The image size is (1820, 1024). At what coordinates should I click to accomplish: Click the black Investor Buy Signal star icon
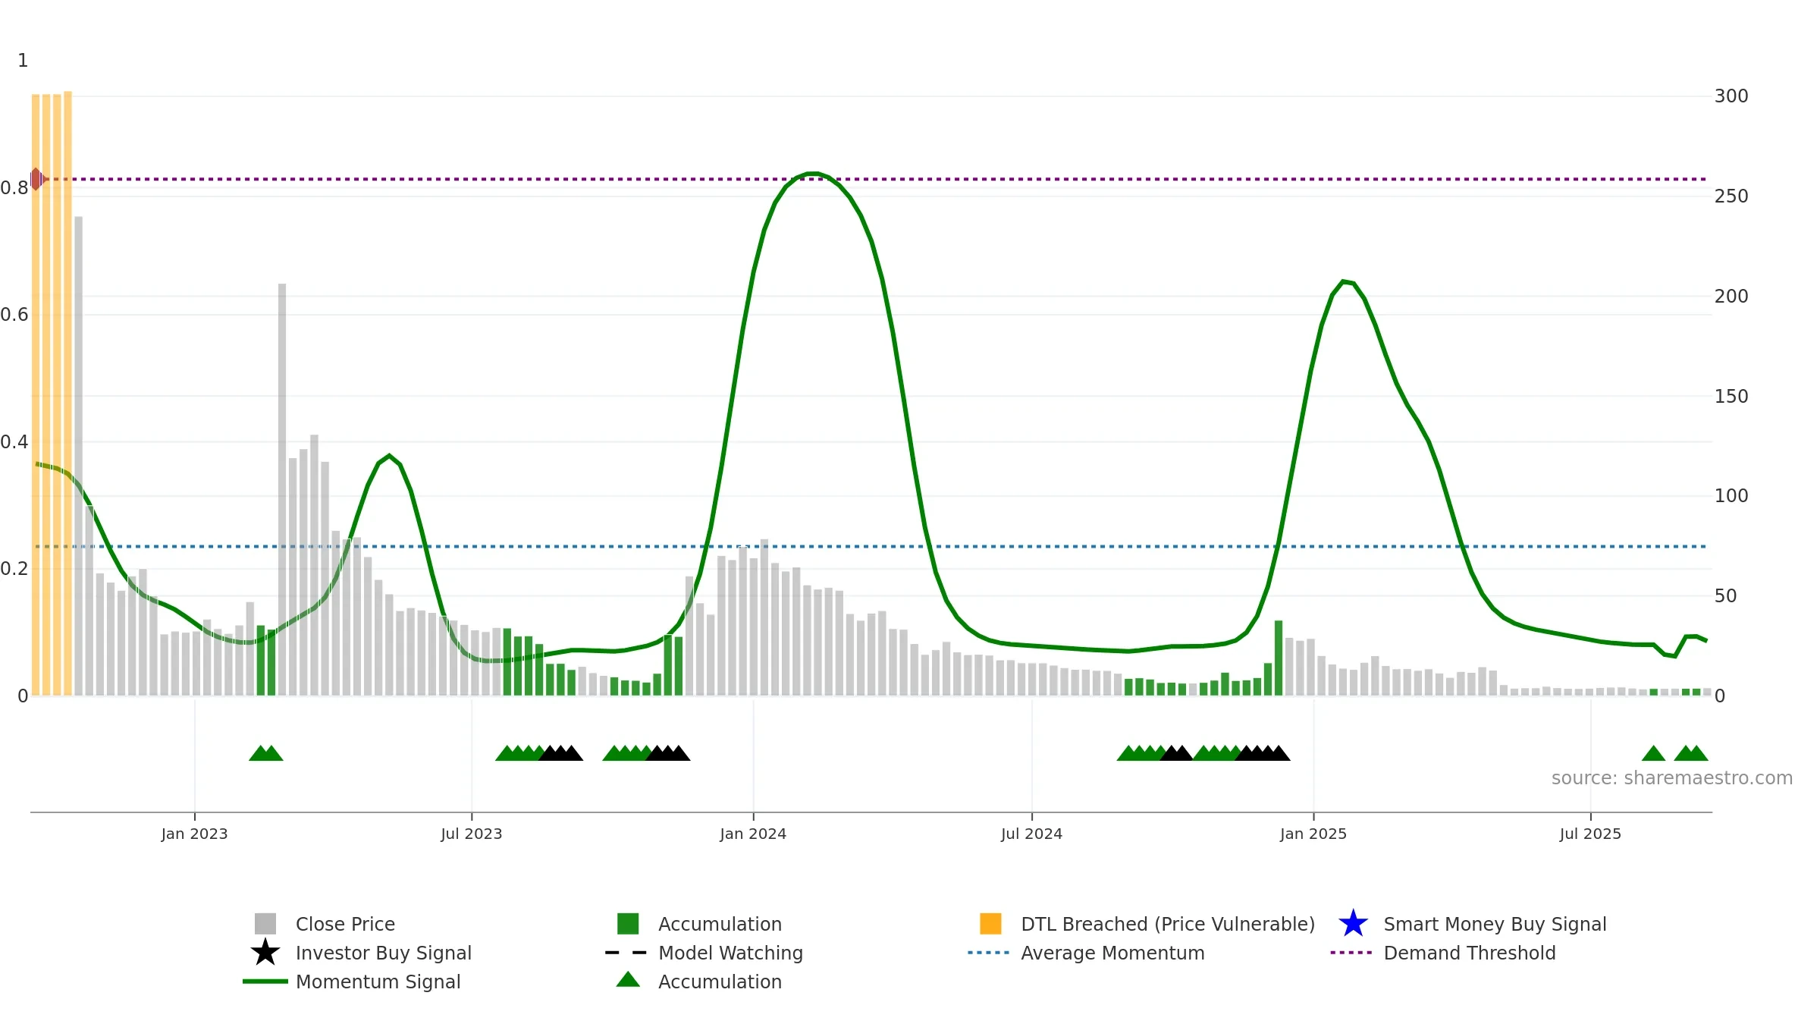pos(265,952)
